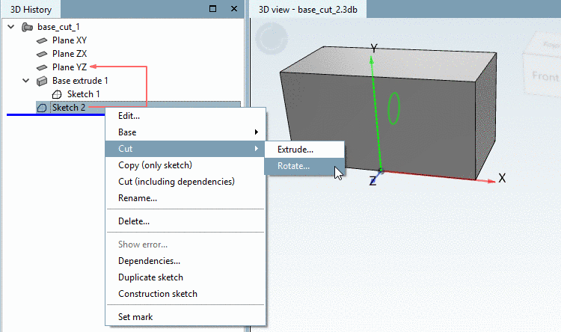This screenshot has height=332, width=561.
Task: Switch to the 3D view base_cut_2.3db tab
Action: pyautogui.click(x=307, y=10)
